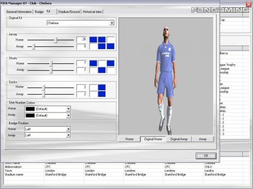The width and height of the screenshot is (253, 189).
Task: Pick the third blue Jersey Away colour swatch
Action: [110, 46]
